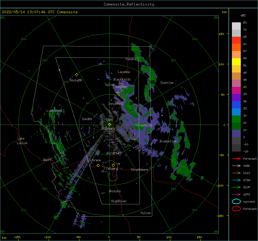The height and width of the screenshot is (241, 258).
Task: Click the Vulcan town label
Action: click(x=146, y=213)
